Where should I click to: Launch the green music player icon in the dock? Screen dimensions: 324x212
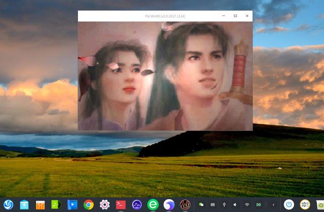(56, 204)
